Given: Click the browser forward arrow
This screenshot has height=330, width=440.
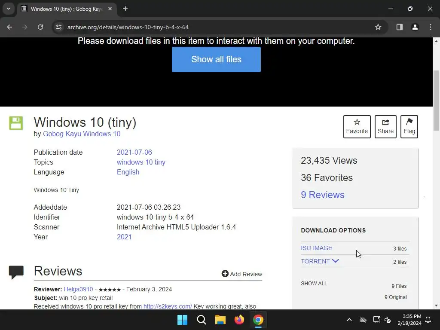Looking at the screenshot, I should (25, 27).
